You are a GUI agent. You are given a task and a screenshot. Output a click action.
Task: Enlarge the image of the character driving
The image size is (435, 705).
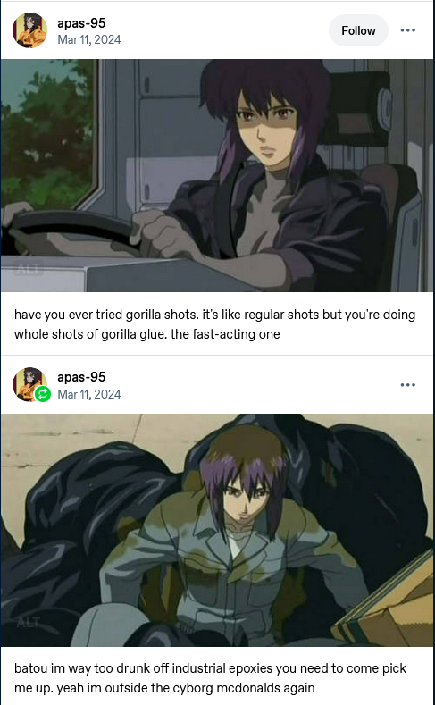click(x=217, y=175)
